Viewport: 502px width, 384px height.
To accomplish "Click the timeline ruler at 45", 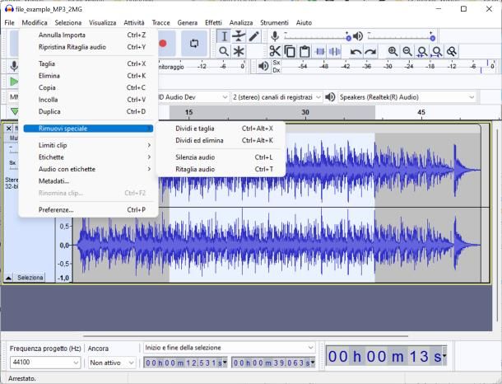I will [421, 113].
